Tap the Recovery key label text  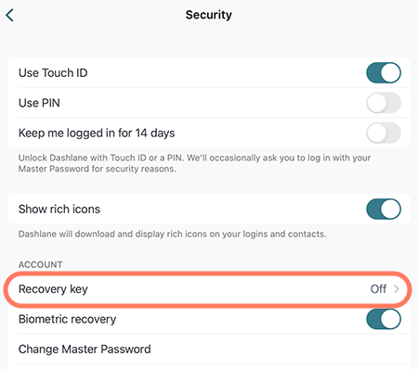[x=53, y=289]
